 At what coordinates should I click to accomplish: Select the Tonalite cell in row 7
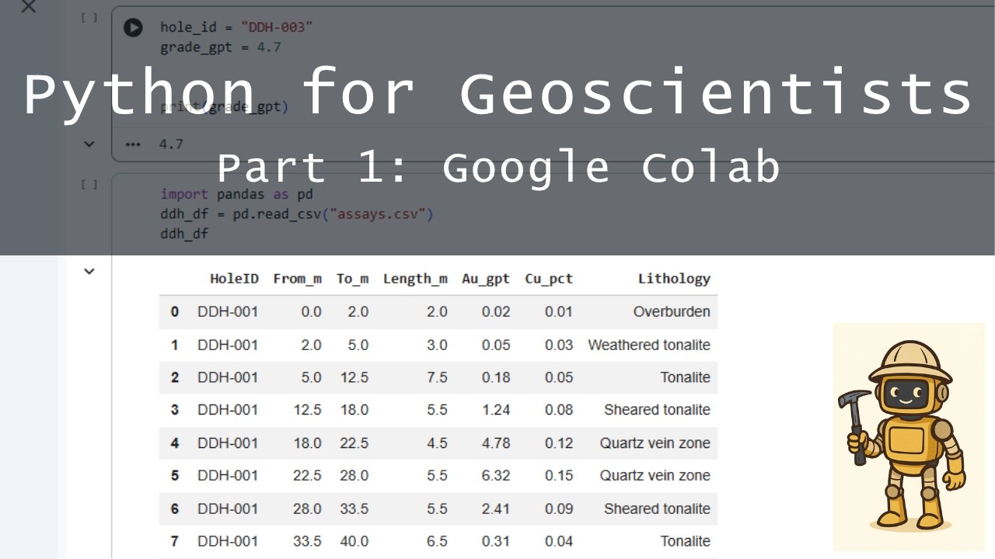[686, 541]
